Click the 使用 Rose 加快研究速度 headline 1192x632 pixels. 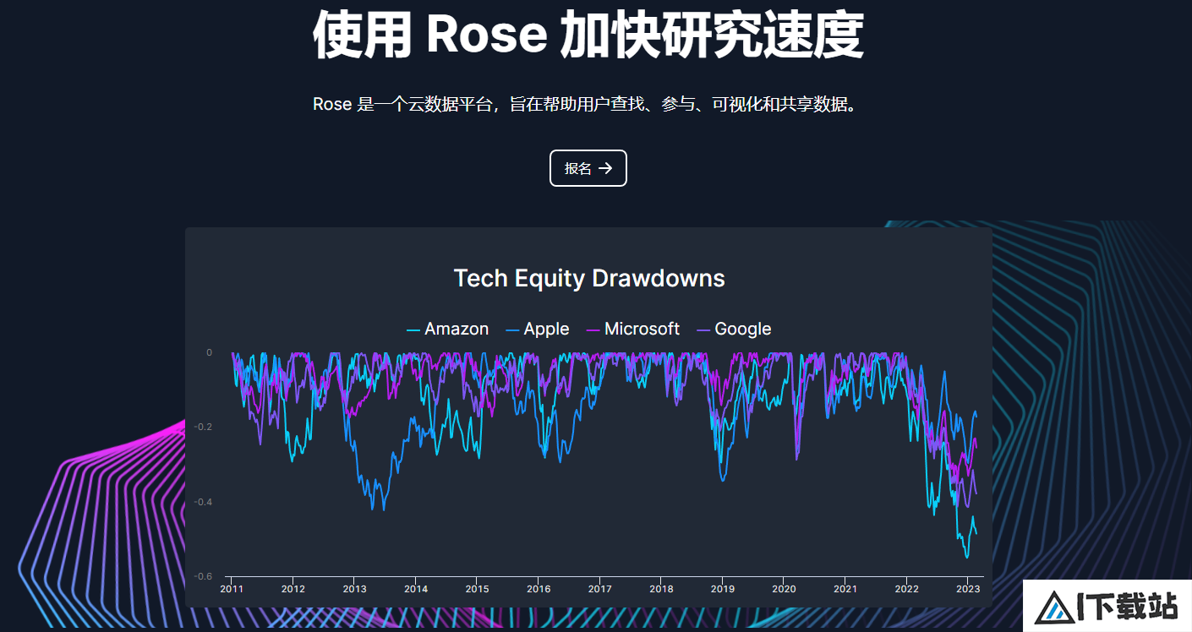coord(588,35)
